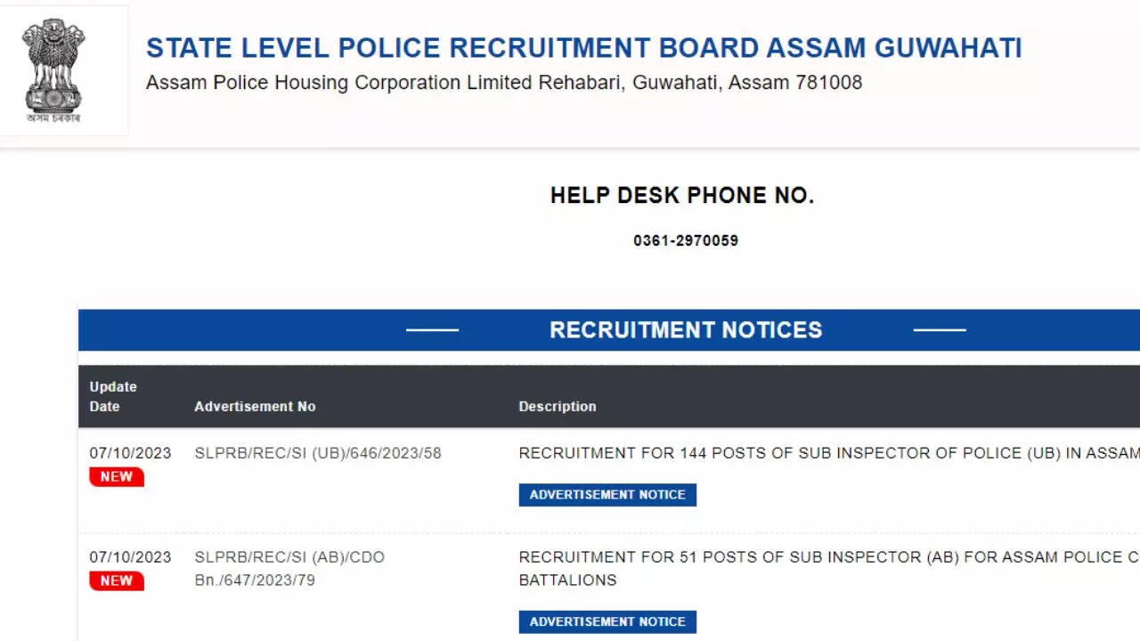Click the State Level Police Recruitment Board title
1140x641 pixels.
(x=583, y=48)
